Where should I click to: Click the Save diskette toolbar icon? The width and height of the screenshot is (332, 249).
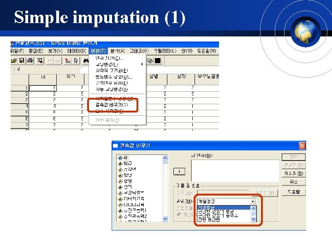21,61
